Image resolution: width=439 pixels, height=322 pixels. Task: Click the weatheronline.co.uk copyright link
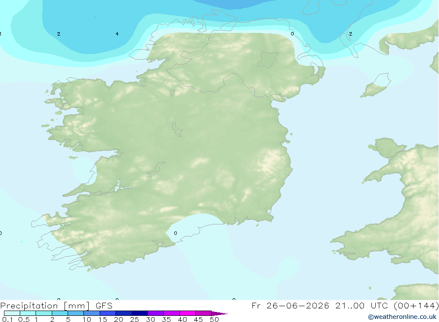(x=402, y=317)
